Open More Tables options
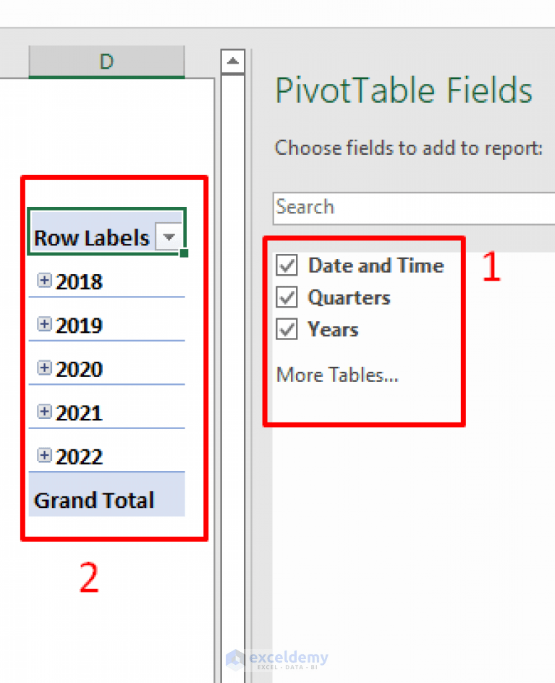 pyautogui.click(x=336, y=375)
